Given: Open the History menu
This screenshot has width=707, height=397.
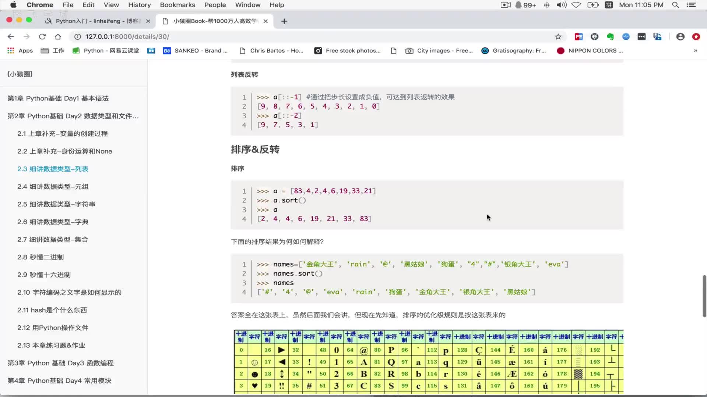Looking at the screenshot, I should pyautogui.click(x=139, y=5).
